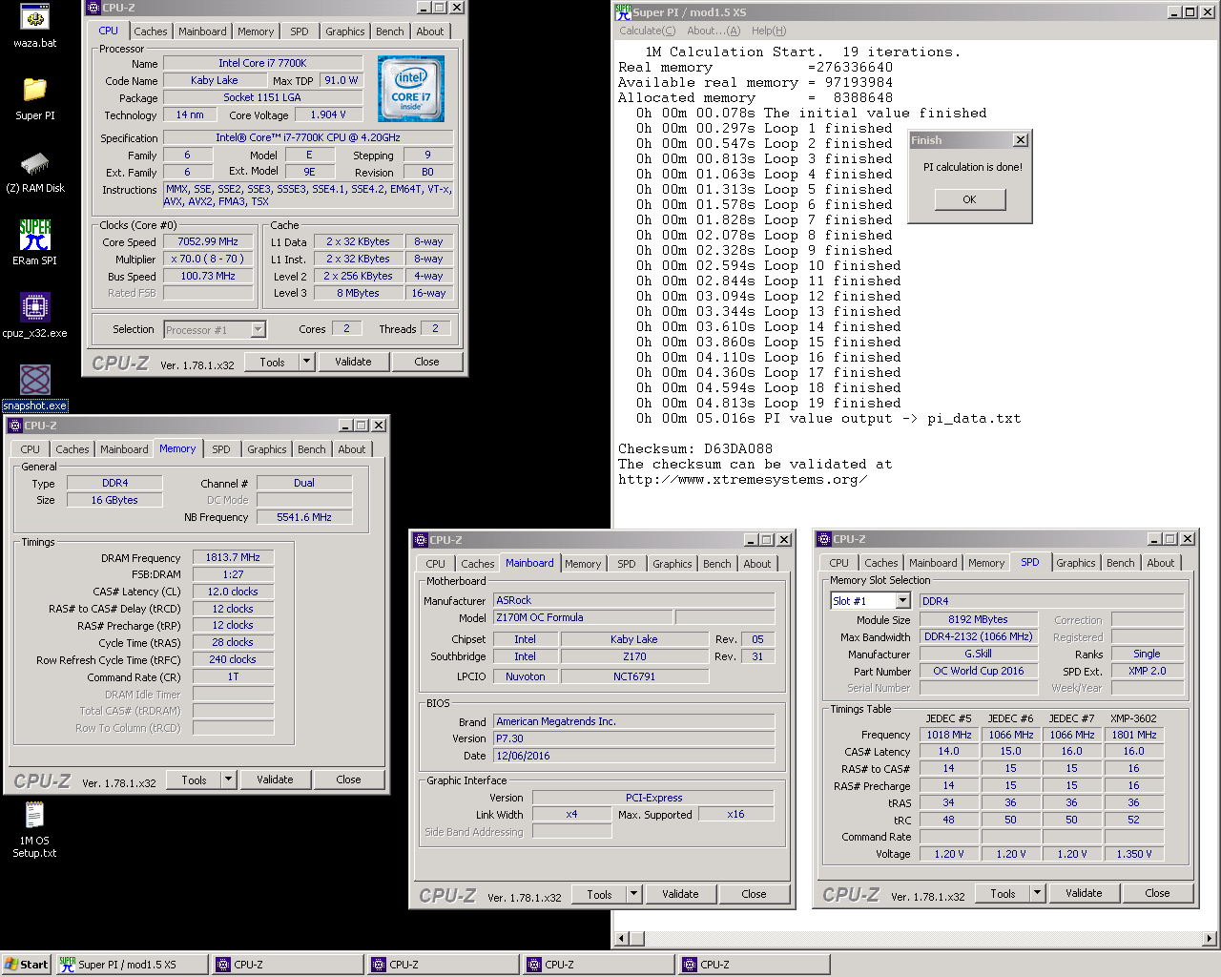Click the Super PI horizontal scrollbar left arrow
This screenshot has width=1221, height=977.
[x=622, y=939]
